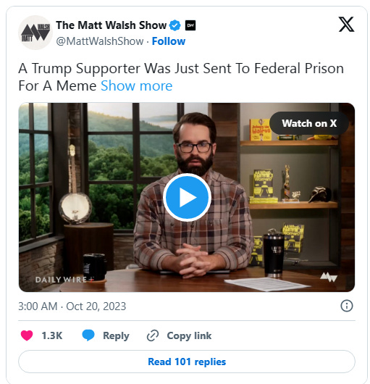
Task: Open the 3:00 AM Oct 20, 2023 timestamp
Action: point(72,306)
